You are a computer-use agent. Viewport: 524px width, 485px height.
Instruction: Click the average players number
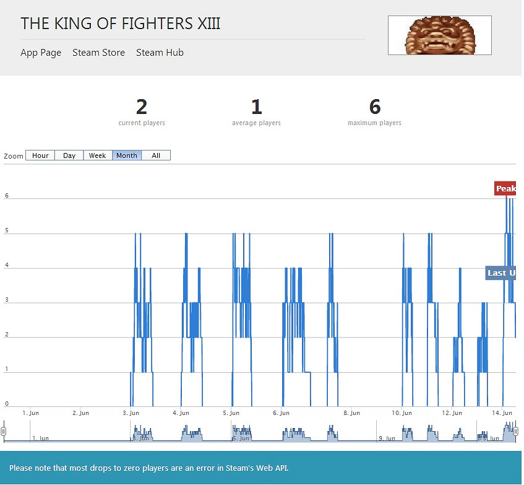pos(256,107)
